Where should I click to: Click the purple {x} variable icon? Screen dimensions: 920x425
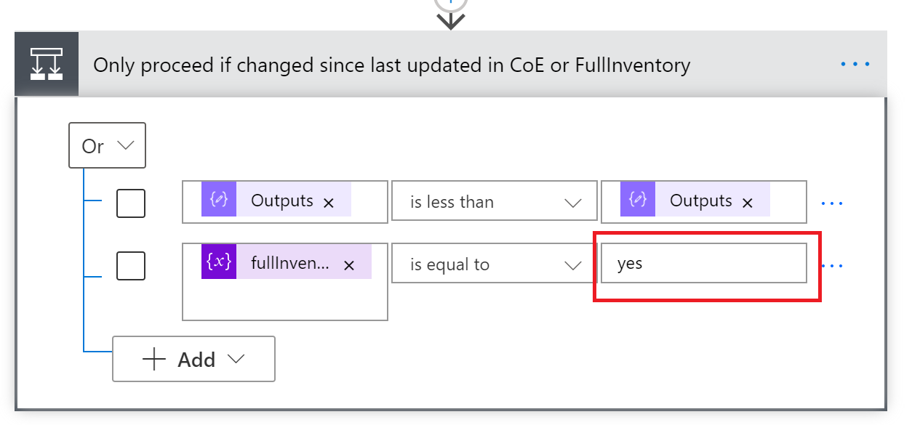(219, 263)
